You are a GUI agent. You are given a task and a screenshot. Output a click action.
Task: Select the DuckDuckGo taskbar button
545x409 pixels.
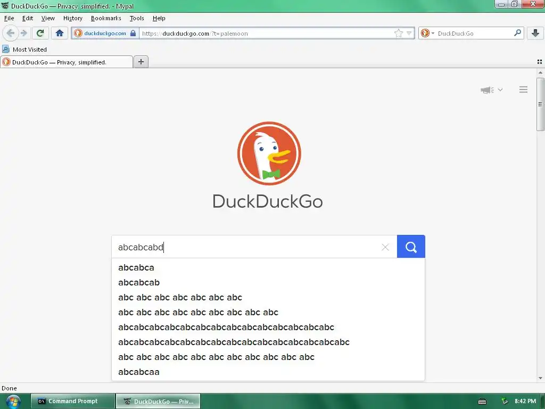click(x=158, y=402)
